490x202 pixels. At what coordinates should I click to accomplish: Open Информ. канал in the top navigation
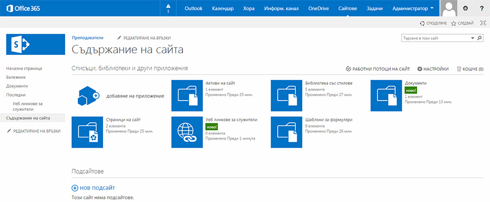coord(281,9)
